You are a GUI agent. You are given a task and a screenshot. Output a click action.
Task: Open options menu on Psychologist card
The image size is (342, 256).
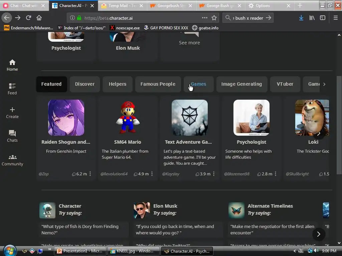click(276, 174)
